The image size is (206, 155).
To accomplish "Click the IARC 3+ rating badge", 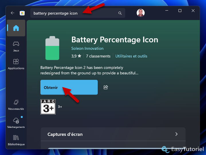I will pyautogui.click(x=48, y=107).
